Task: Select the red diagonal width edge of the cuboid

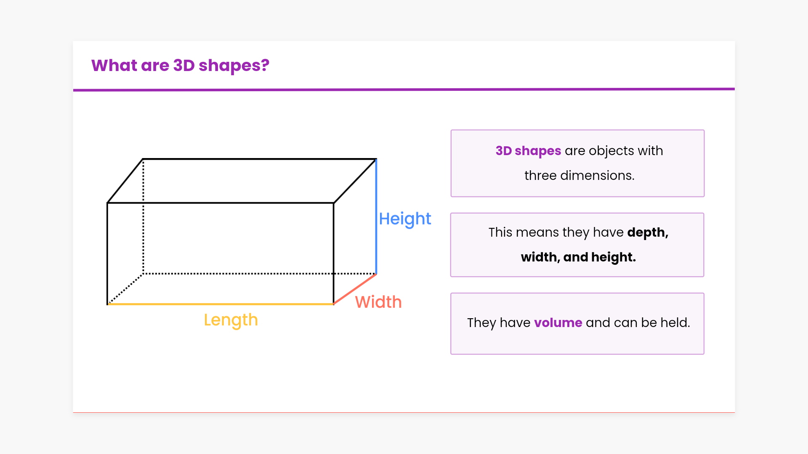Action: pyautogui.click(x=355, y=289)
